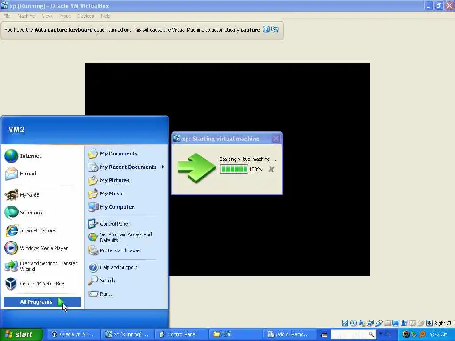
Task: Click the CPU virtualization status icon
Action: click(412, 323)
